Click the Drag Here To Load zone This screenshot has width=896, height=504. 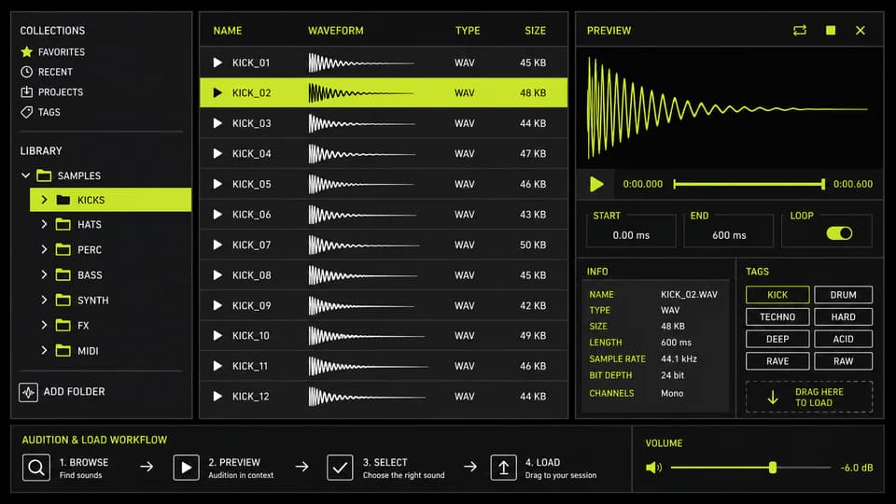[809, 398]
